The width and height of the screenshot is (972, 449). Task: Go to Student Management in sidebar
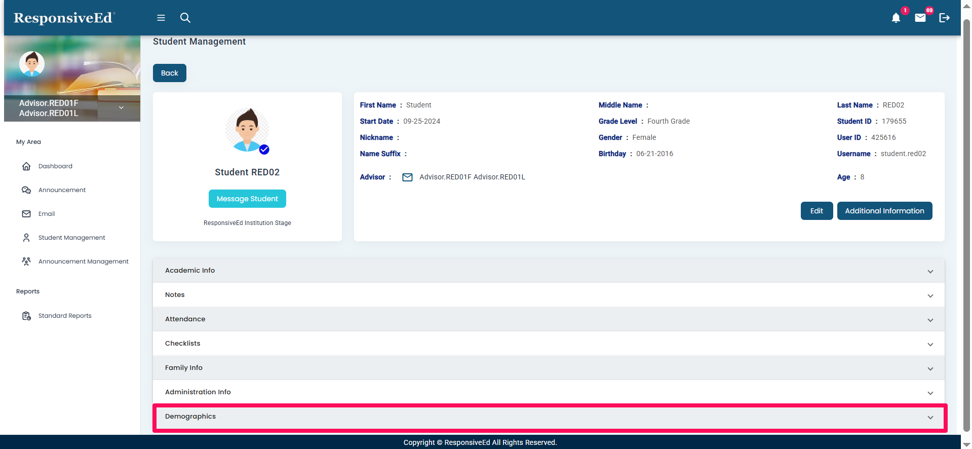71,238
